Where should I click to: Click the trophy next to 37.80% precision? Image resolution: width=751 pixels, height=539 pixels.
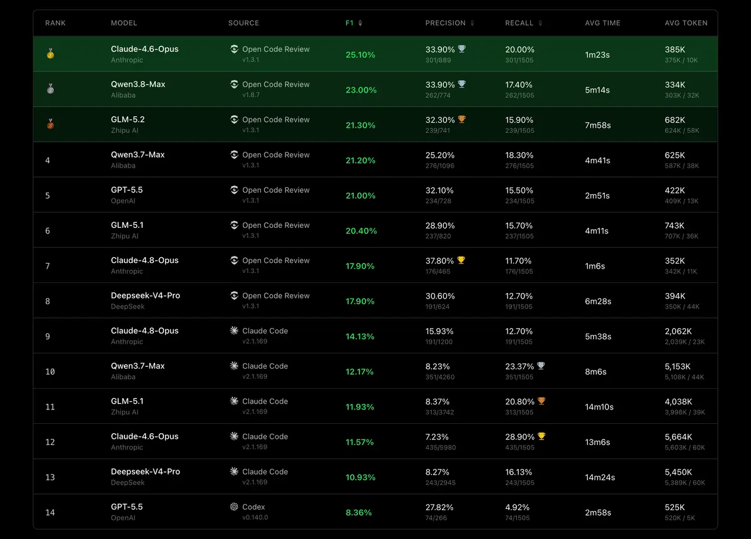coord(462,260)
